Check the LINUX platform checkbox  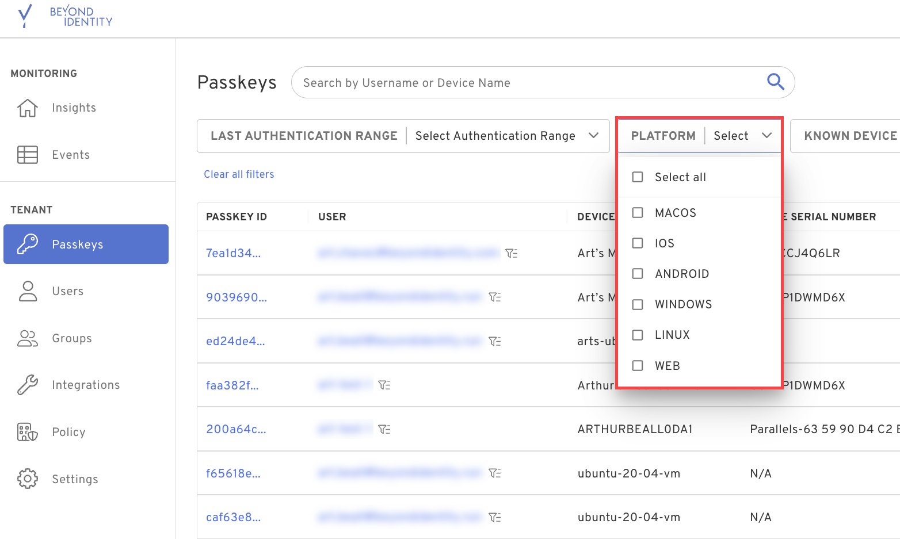pyautogui.click(x=637, y=335)
